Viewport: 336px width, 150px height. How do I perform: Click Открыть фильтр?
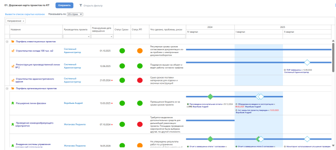(x=93, y=6)
